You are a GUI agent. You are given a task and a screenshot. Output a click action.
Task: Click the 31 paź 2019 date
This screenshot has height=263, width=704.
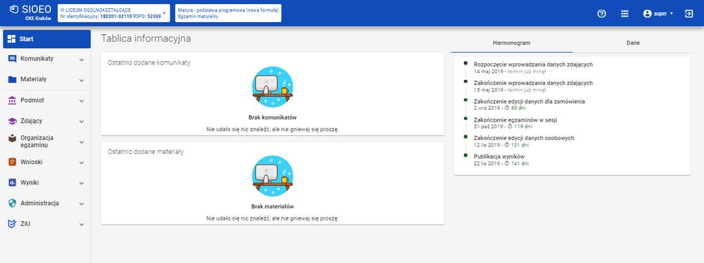(487, 126)
